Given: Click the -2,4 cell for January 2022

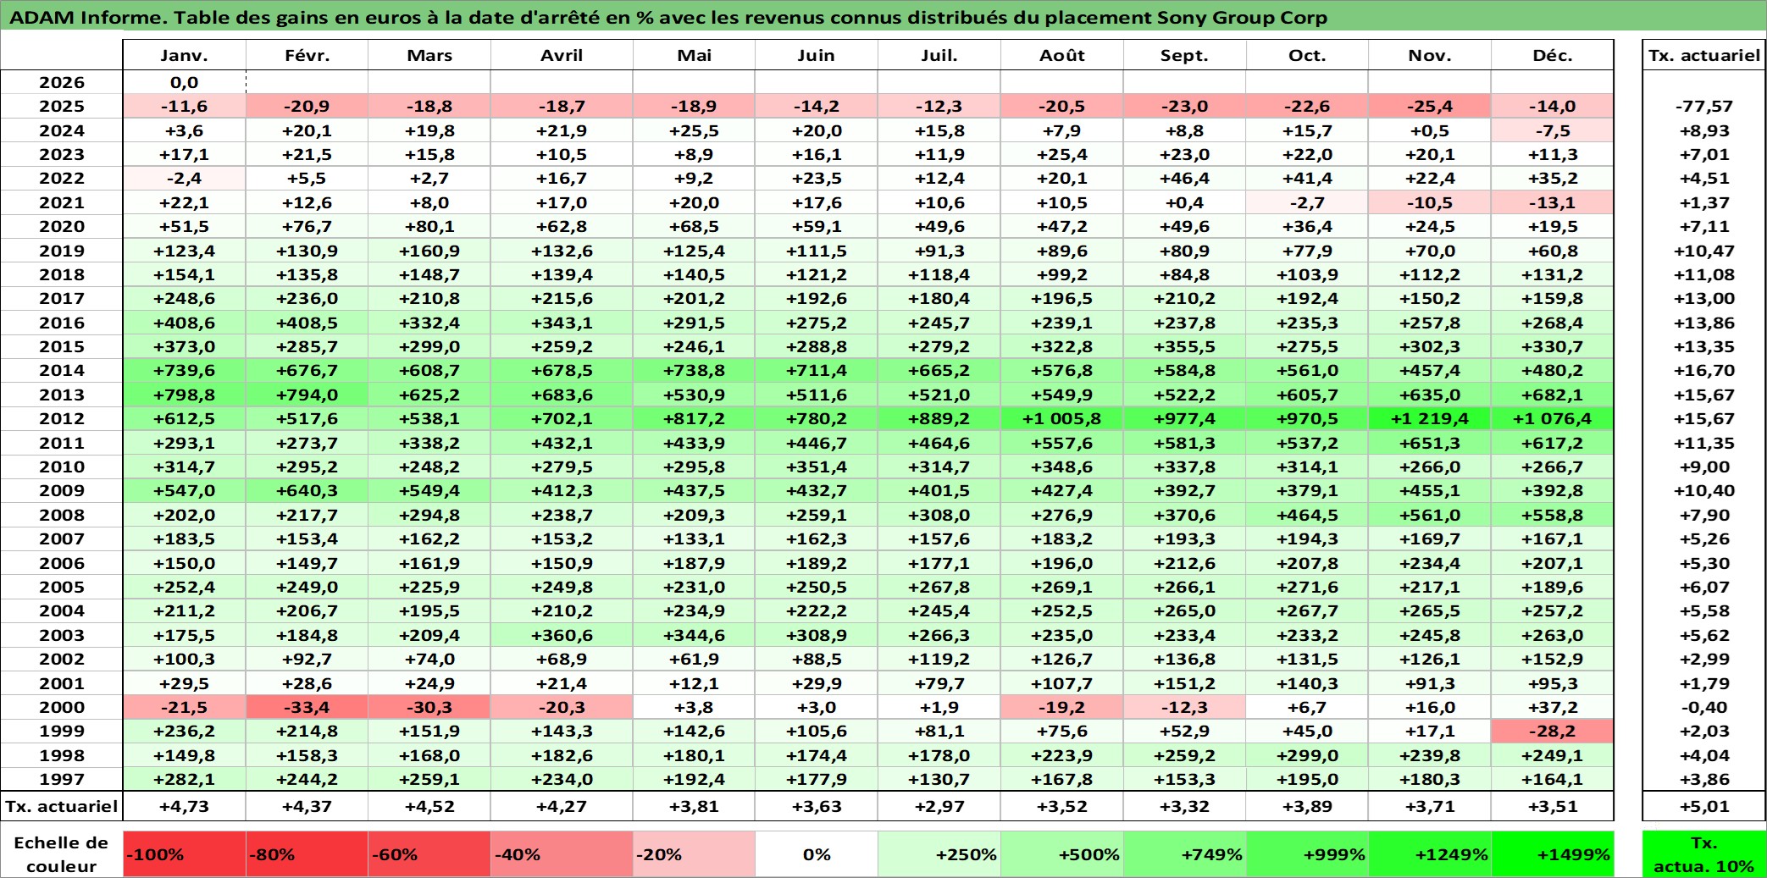Looking at the screenshot, I should tap(185, 178).
